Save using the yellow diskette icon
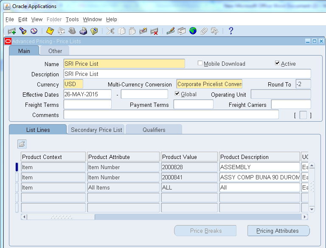 [x=50, y=31]
